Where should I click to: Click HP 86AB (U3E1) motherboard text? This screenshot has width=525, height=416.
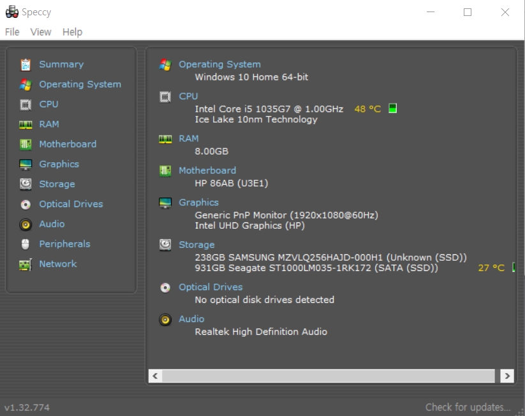pyautogui.click(x=232, y=183)
